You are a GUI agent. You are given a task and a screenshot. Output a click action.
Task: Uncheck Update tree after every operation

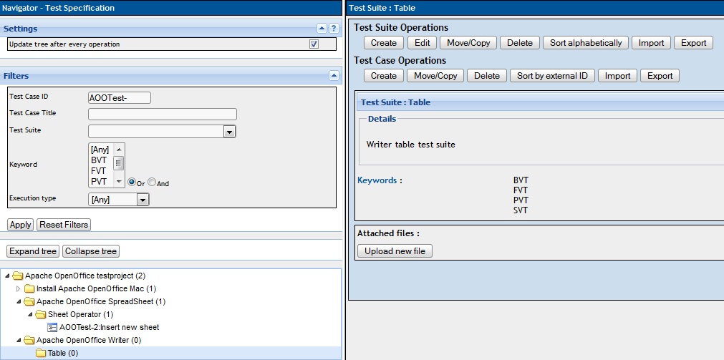314,44
